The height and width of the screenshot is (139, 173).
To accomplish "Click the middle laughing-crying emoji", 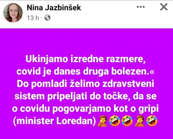I will (127, 121).
